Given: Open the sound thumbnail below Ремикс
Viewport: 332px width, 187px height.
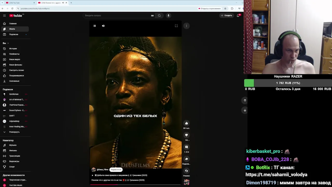Looking at the screenshot, I should (x=186, y=182).
